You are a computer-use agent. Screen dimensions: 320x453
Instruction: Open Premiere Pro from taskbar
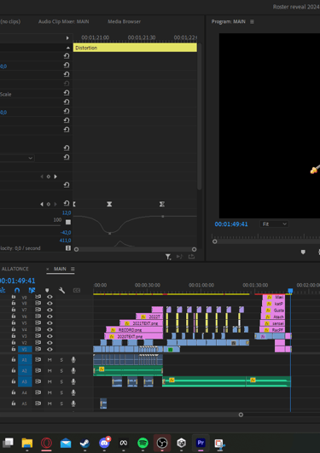tap(201, 443)
